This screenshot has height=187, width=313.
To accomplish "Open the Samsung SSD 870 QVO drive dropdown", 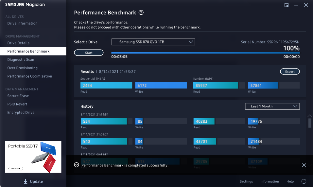I will click(x=153, y=42).
